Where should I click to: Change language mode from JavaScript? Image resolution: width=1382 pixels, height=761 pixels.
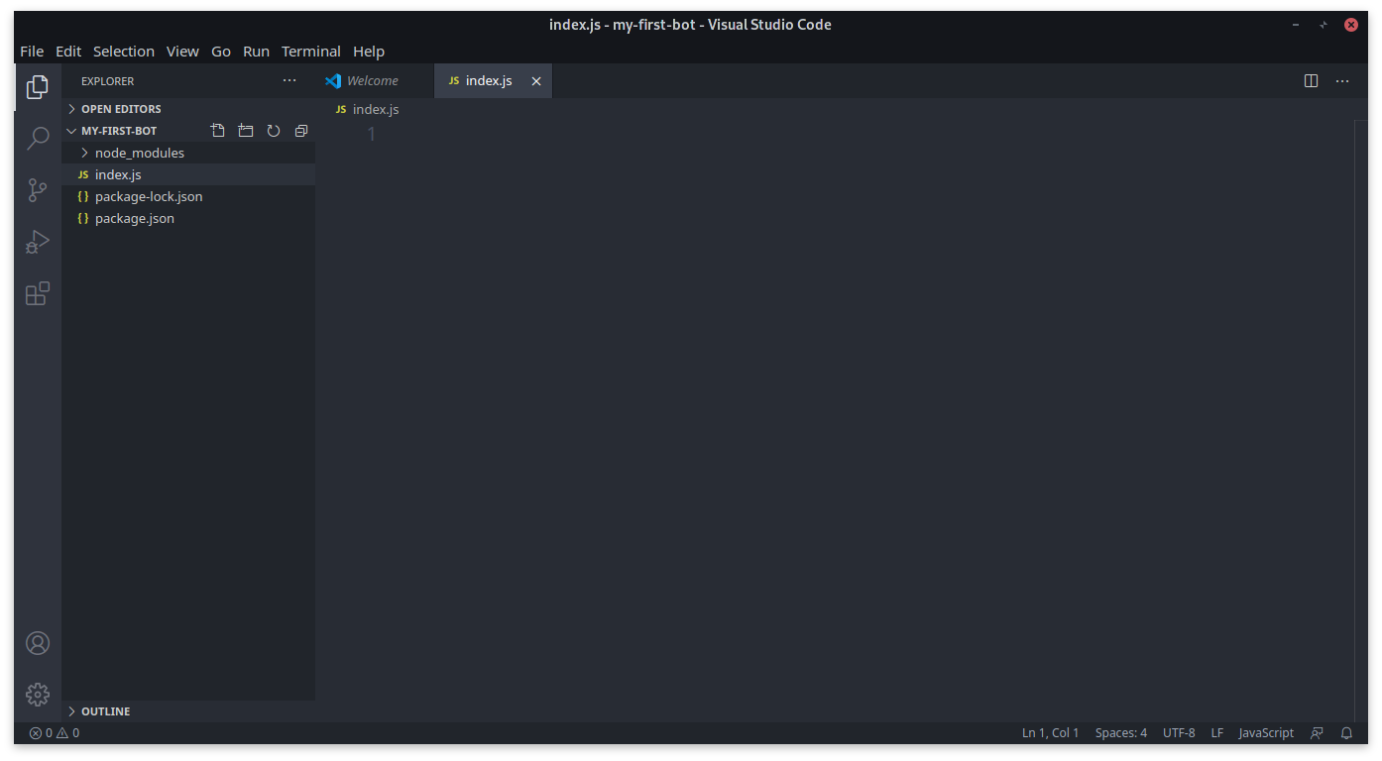[1266, 733]
